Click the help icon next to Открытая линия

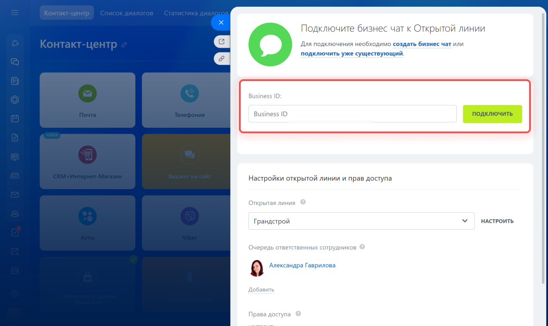click(303, 202)
